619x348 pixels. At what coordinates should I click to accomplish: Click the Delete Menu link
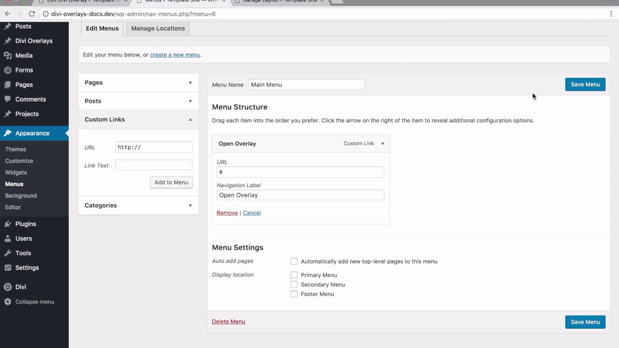(x=228, y=321)
